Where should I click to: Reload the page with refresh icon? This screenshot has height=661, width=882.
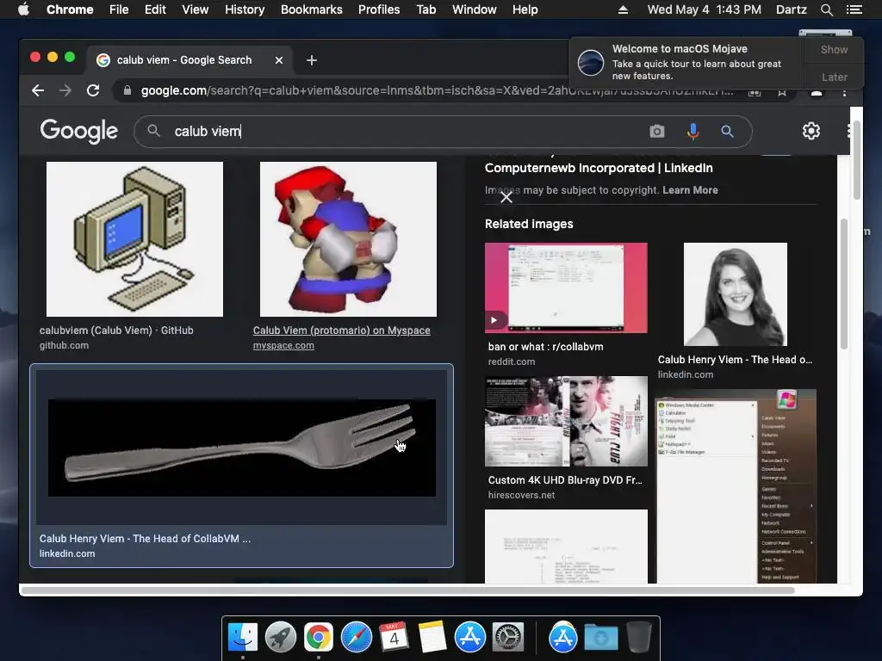[x=93, y=90]
